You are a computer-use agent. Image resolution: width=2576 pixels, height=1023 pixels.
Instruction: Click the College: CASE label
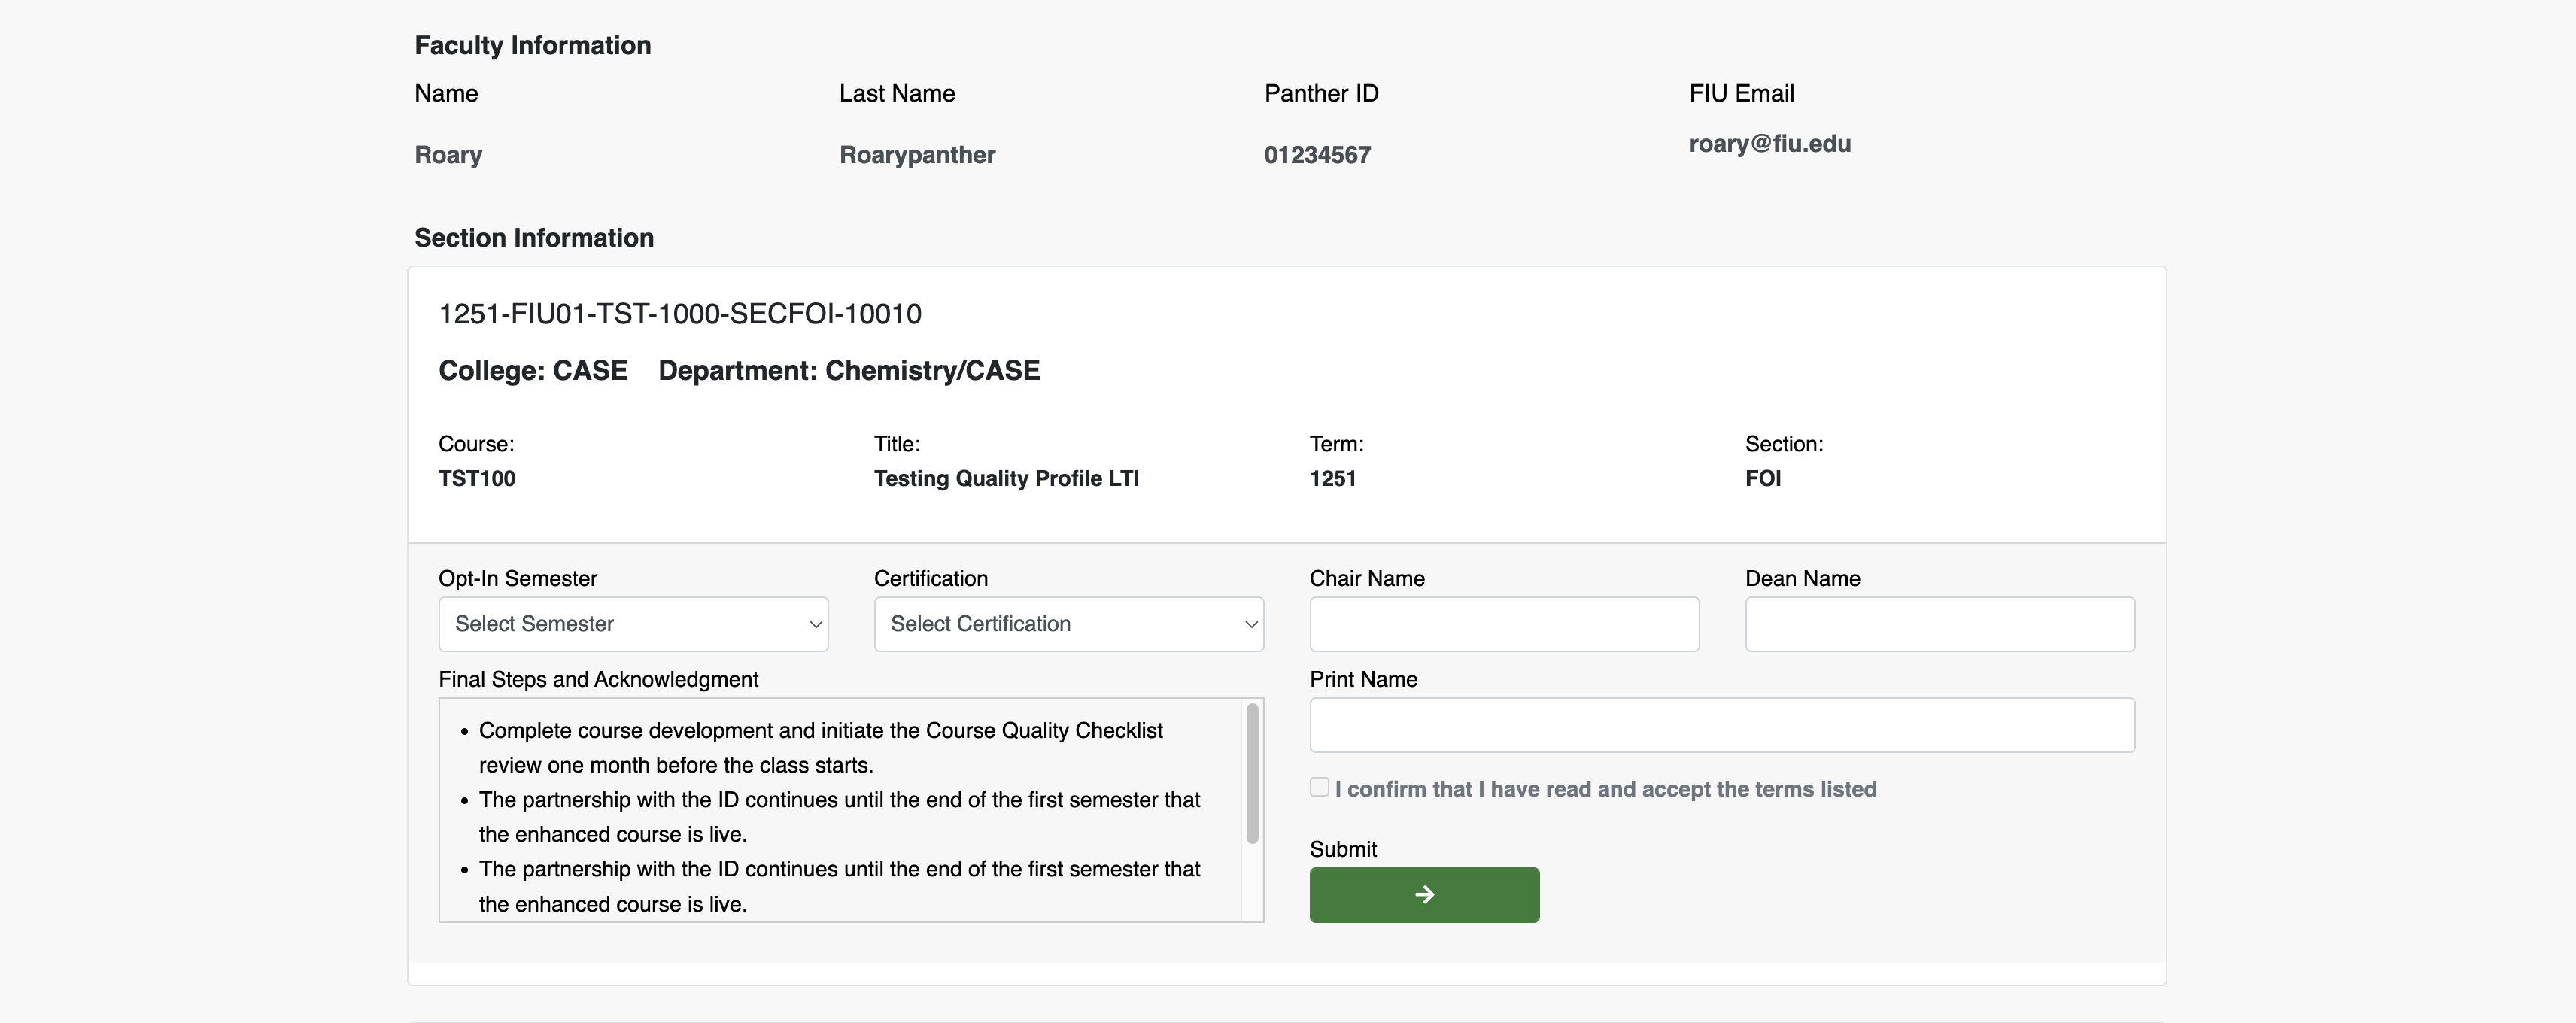[533, 371]
